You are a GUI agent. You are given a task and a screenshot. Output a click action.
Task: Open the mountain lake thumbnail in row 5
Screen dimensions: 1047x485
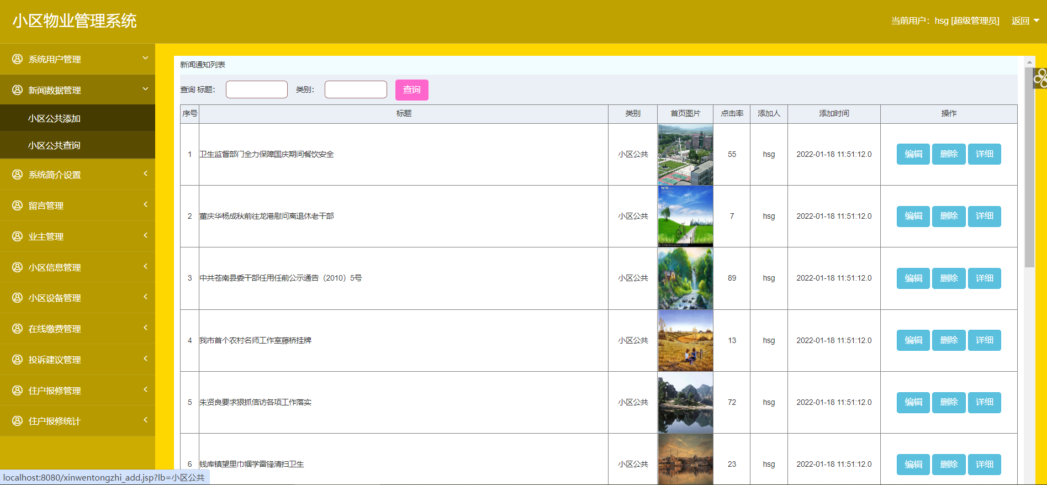click(x=685, y=402)
